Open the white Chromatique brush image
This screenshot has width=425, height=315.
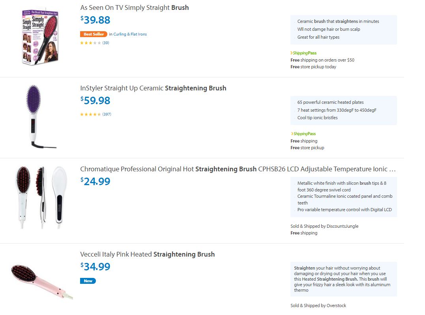(x=41, y=197)
